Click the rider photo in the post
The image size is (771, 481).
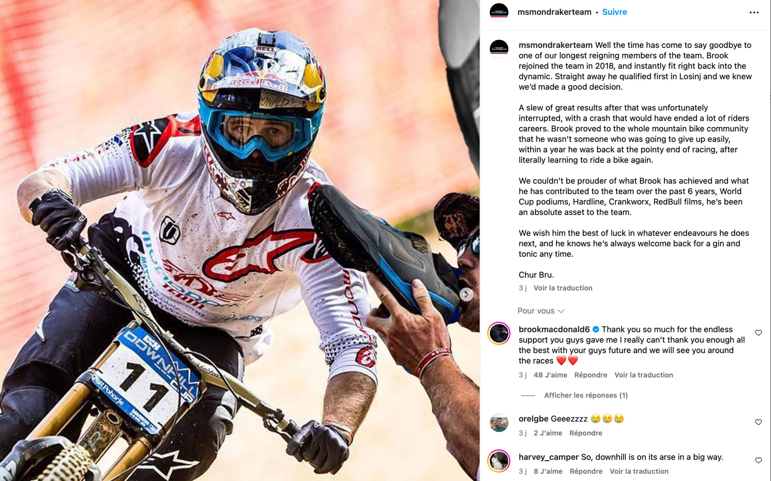click(239, 241)
